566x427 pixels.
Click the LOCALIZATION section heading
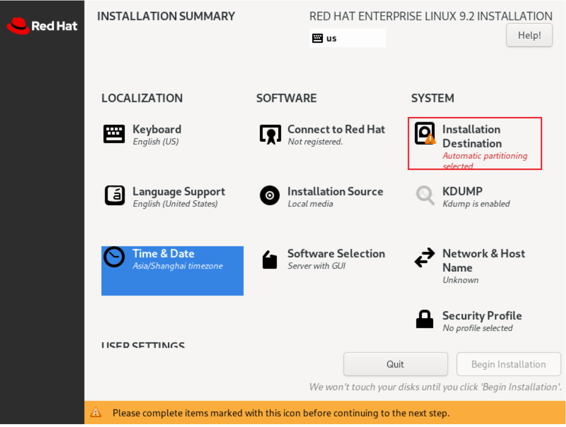[142, 98]
